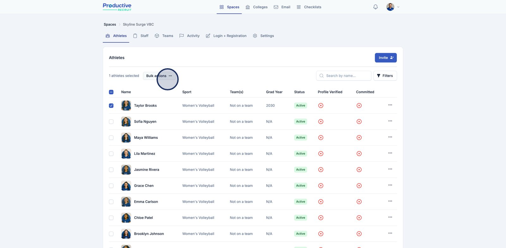The height and width of the screenshot is (248, 506).
Task: Open the Bulk actions dropdown
Action: (159, 76)
